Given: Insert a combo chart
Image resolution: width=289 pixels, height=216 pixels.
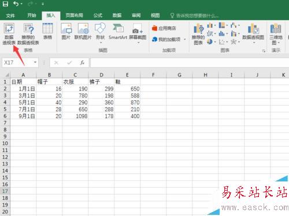Looking at the screenshot, I should [x=234, y=33].
